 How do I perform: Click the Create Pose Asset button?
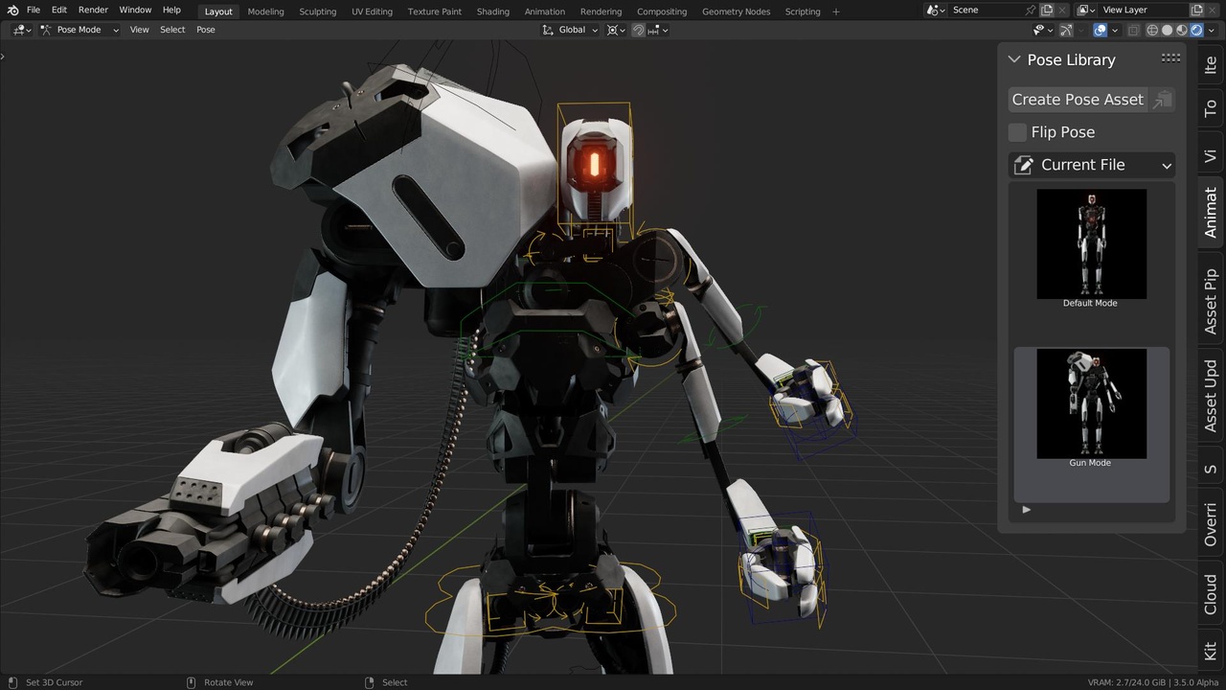pyautogui.click(x=1078, y=99)
